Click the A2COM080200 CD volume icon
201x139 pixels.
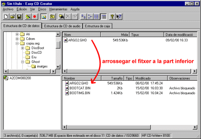point(6,78)
